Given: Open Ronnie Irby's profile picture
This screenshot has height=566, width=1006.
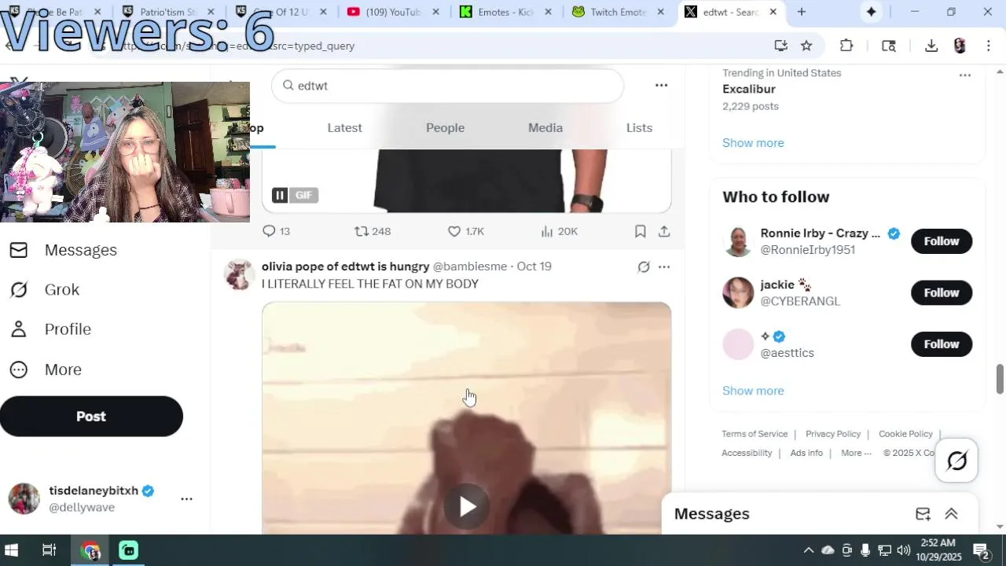Looking at the screenshot, I should click(x=738, y=241).
